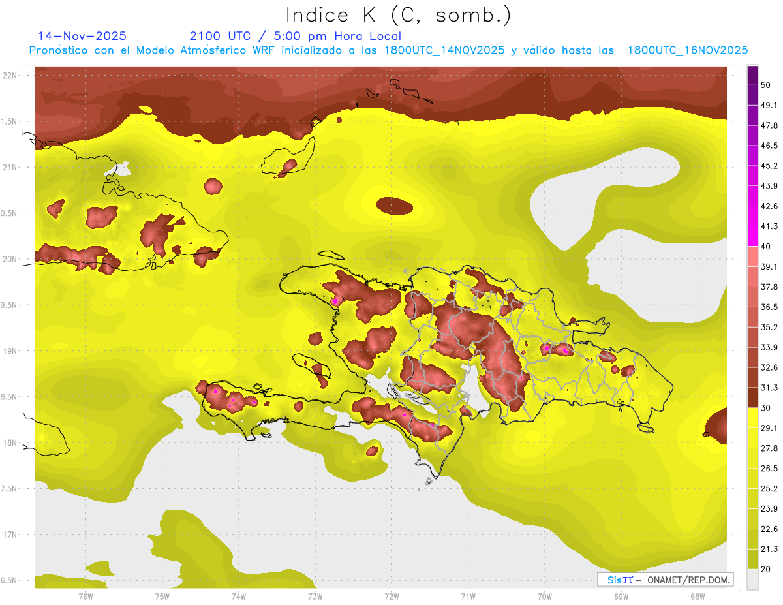This screenshot has height=605, width=783.
Task: Click the latitude axis label '8.5N'
Action: (x=10, y=397)
